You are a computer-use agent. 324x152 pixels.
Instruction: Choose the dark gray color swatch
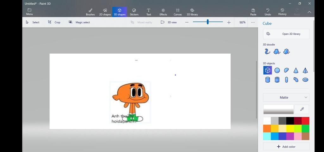(282, 121)
